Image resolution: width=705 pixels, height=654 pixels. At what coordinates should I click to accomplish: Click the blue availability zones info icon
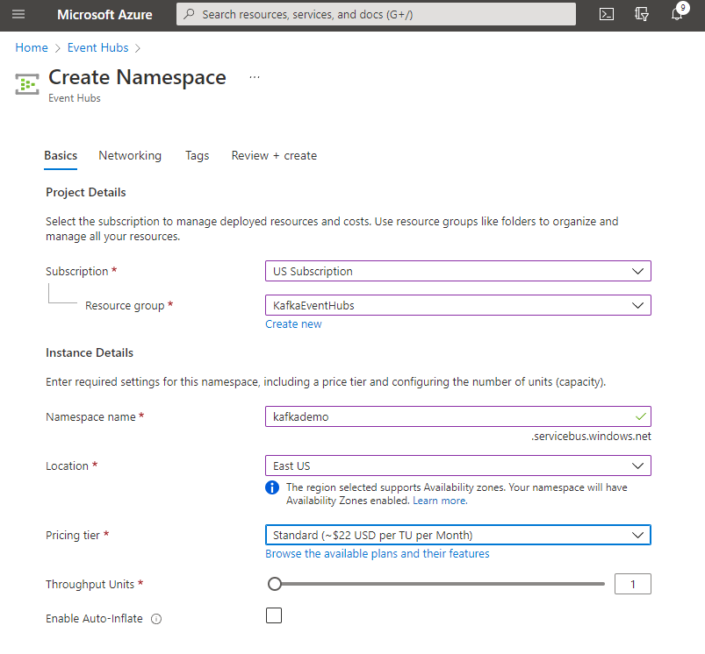point(272,487)
